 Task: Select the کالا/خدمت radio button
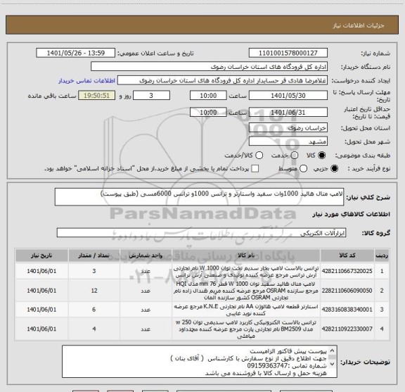point(259,156)
